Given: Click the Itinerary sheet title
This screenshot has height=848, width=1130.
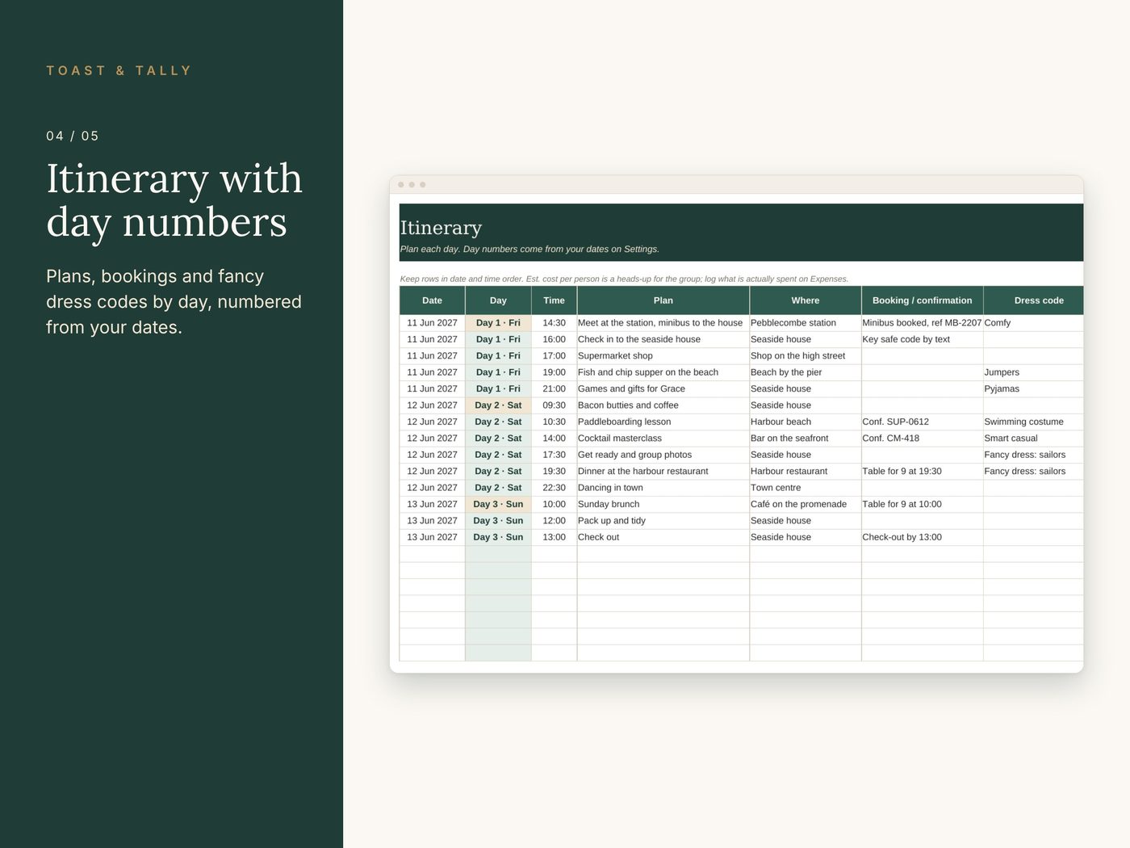Looking at the screenshot, I should [441, 228].
